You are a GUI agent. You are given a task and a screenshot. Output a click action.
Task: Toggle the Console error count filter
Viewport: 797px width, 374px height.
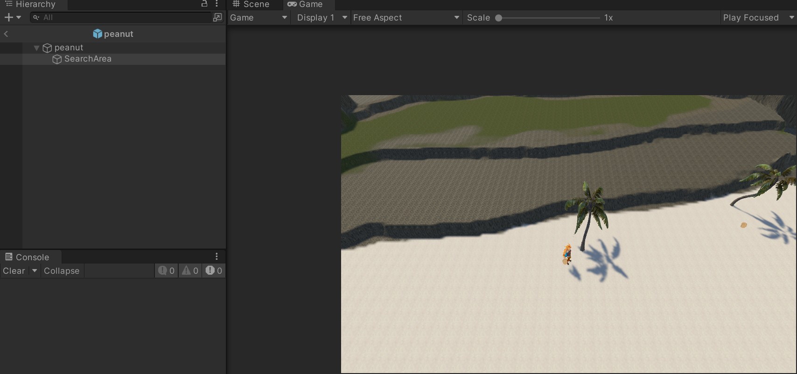(214, 271)
